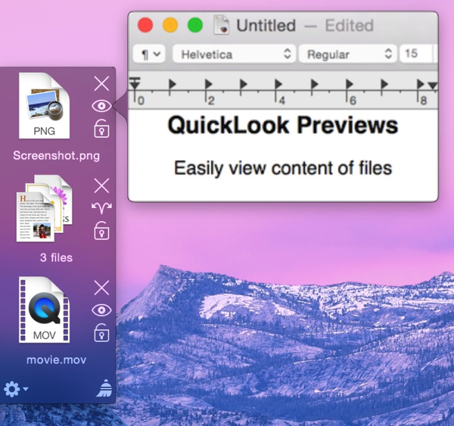Click the left indent marker at ruler 0
The width and height of the screenshot is (454, 426).
[135, 85]
